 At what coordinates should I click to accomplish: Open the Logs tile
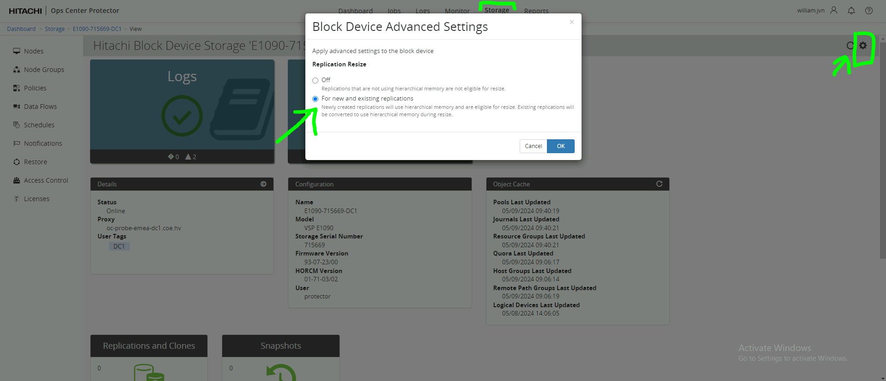click(x=182, y=111)
